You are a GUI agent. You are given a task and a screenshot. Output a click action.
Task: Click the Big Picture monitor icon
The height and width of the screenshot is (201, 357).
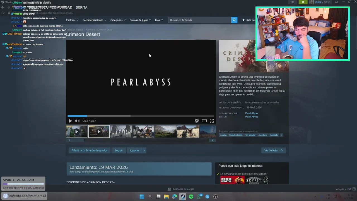coord(336,2)
